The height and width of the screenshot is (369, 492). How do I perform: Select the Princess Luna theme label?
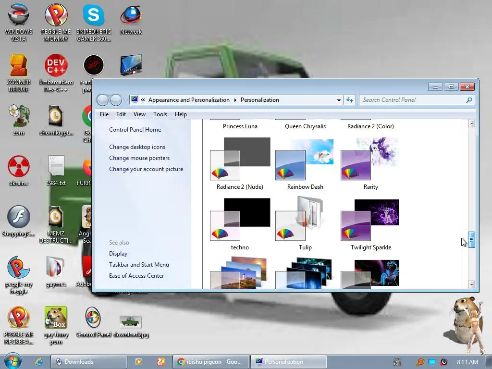click(x=240, y=126)
